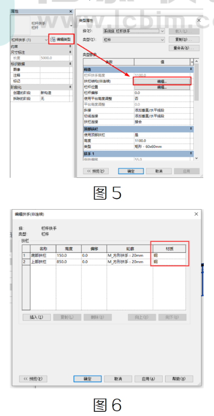Toggle the 使用平台高度调整 value 否
Viewport: 214px width, 416px height.
click(162, 99)
